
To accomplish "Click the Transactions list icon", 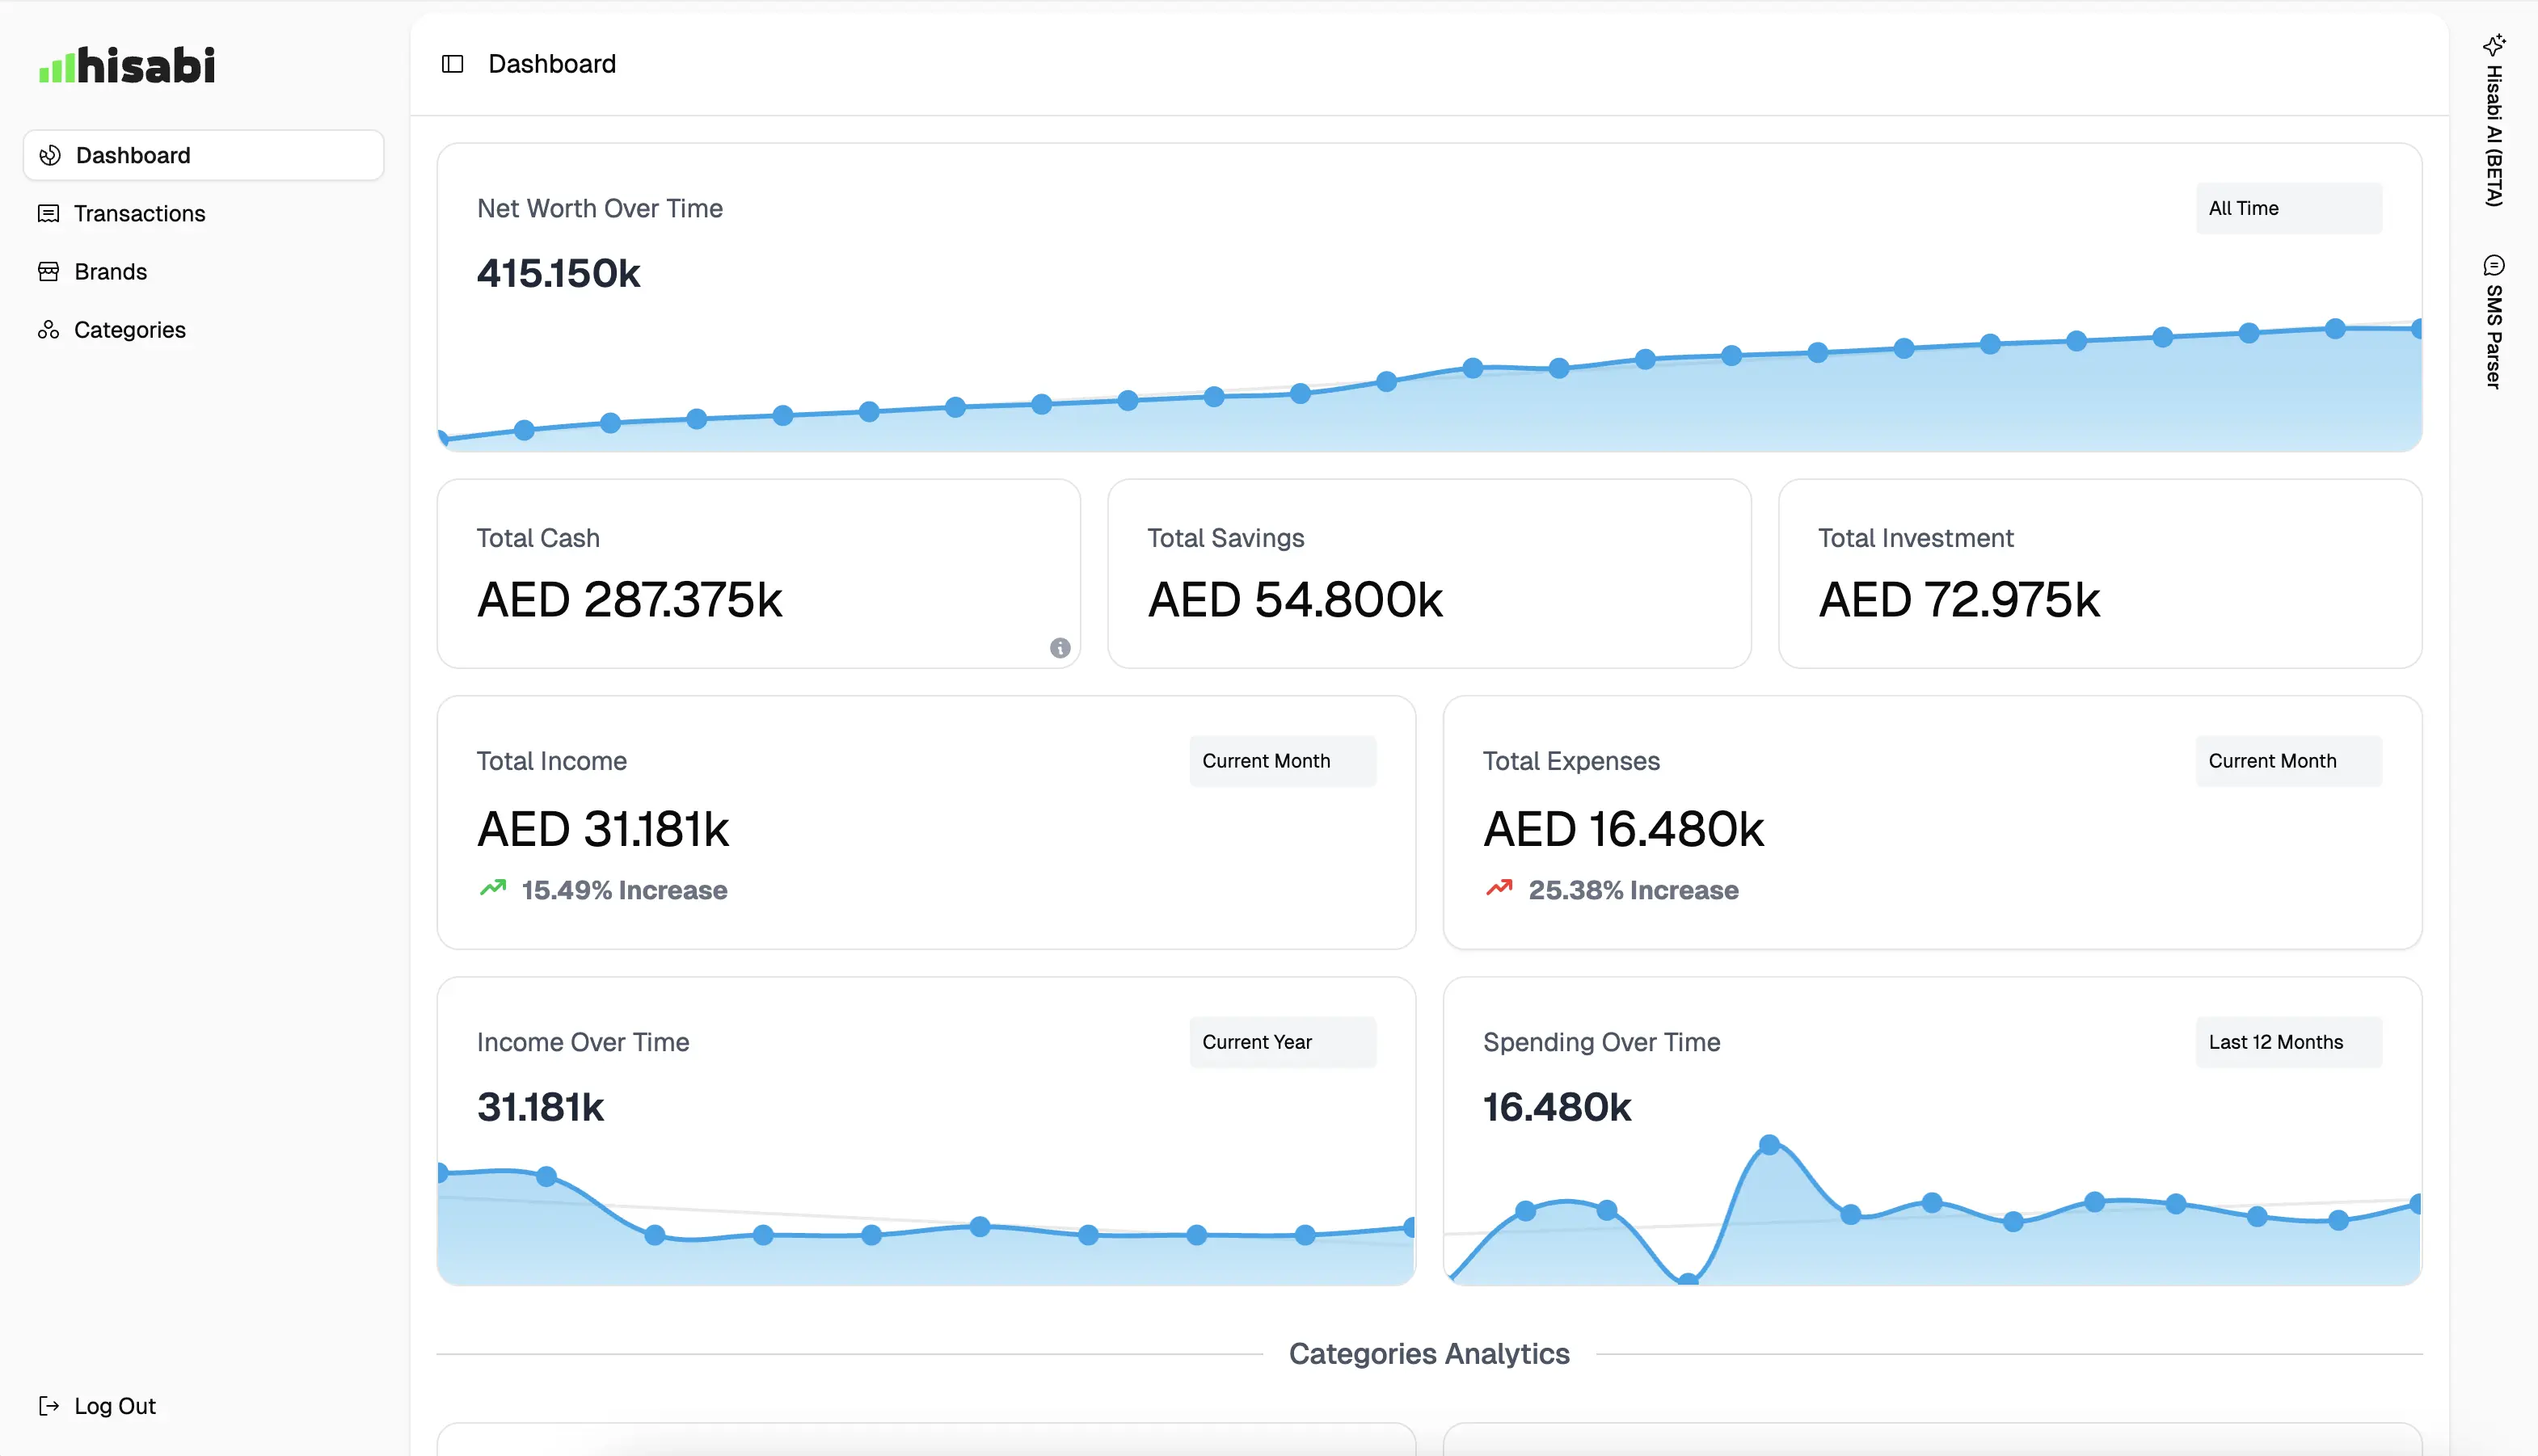I will click(48, 213).
